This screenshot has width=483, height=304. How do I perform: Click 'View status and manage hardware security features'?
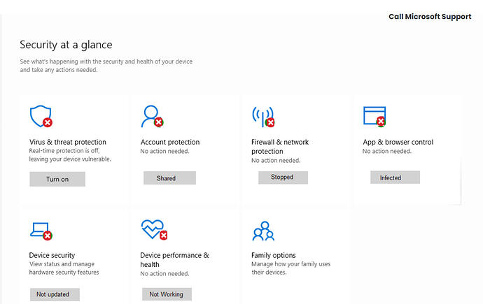pyautogui.click(x=64, y=268)
